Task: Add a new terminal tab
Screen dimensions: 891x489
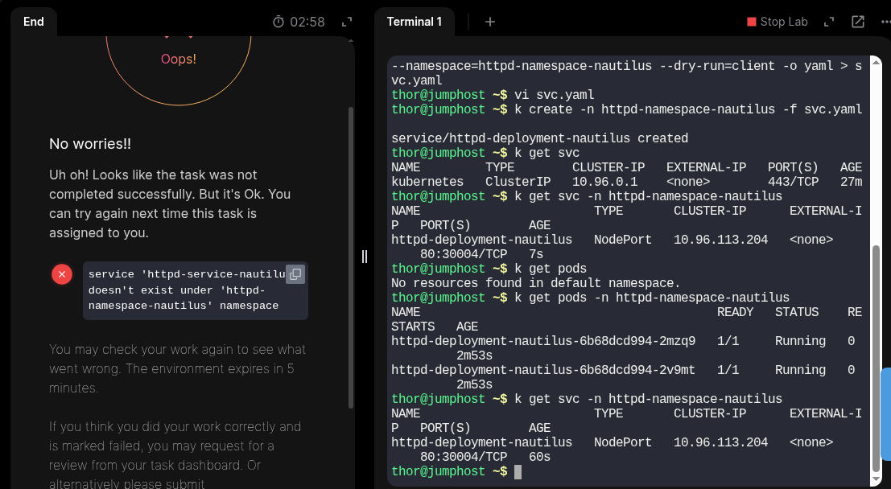Action: 490,22
